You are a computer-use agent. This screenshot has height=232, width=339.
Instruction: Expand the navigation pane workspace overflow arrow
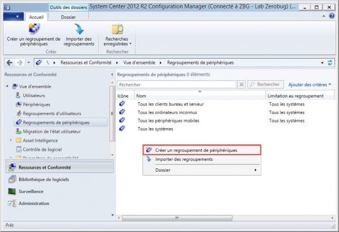pos(112,215)
